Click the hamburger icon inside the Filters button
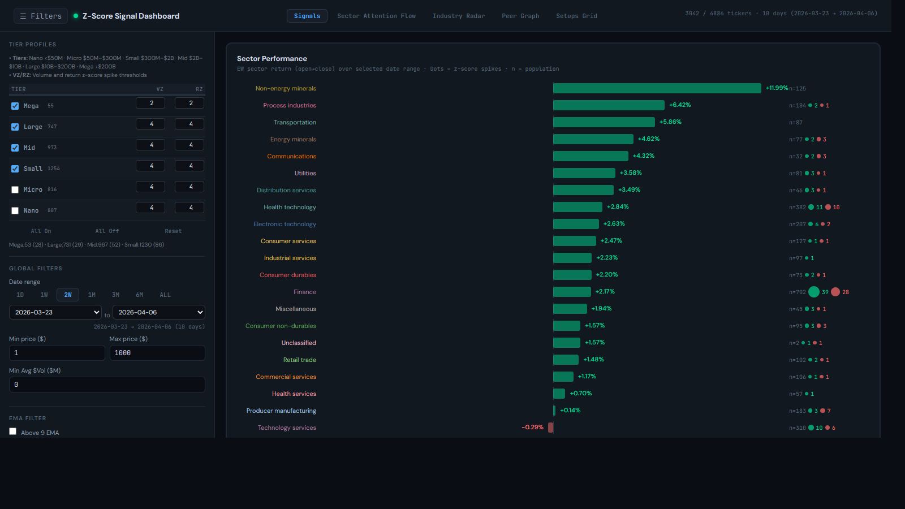The height and width of the screenshot is (509, 905). (x=23, y=16)
